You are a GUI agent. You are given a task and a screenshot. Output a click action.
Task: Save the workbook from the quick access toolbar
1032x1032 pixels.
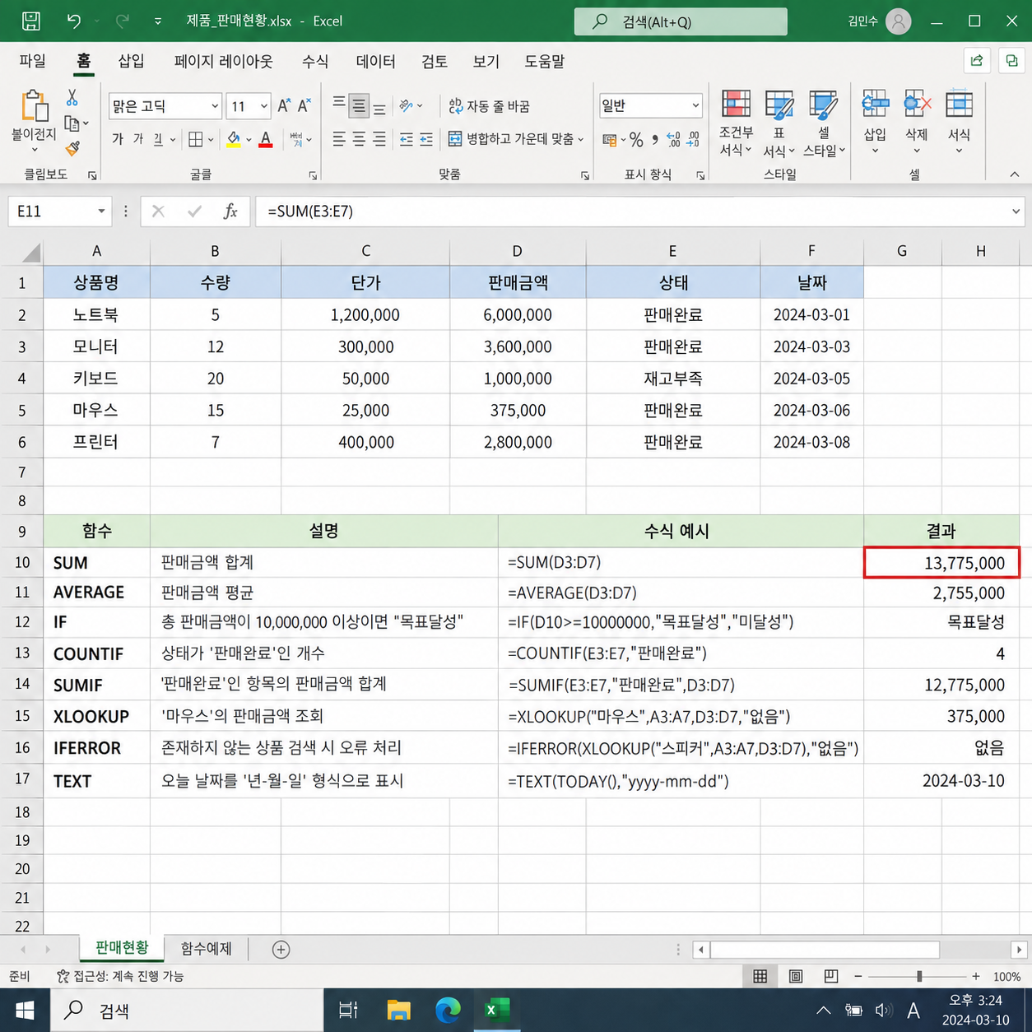tap(31, 21)
